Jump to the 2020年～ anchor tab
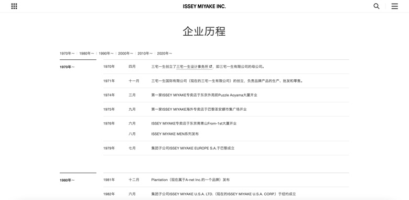The image size is (409, 200). coord(165,54)
